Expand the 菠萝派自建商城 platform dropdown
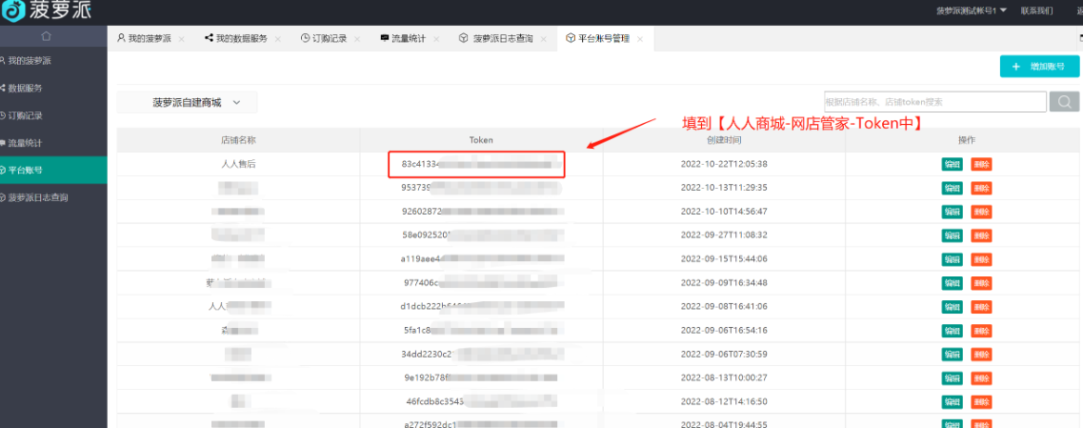This screenshot has height=428, width=1083. pyautogui.click(x=187, y=102)
